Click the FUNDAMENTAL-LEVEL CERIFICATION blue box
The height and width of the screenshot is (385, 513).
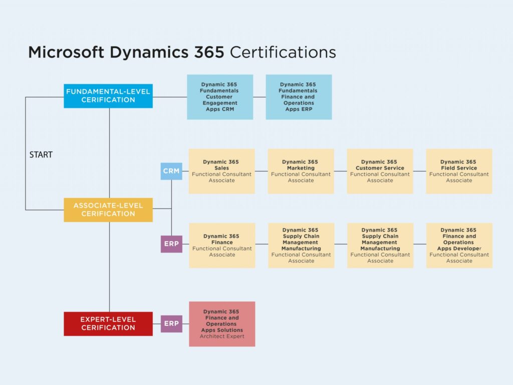click(108, 96)
